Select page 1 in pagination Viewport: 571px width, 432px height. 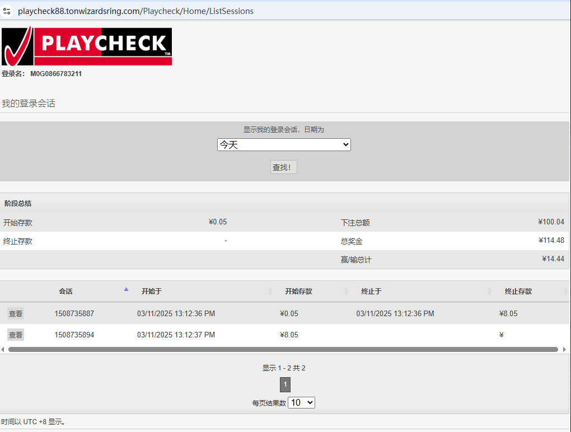(285, 384)
